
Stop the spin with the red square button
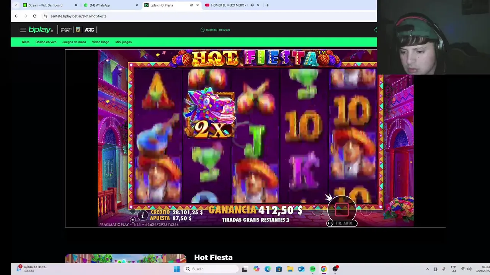point(341,210)
